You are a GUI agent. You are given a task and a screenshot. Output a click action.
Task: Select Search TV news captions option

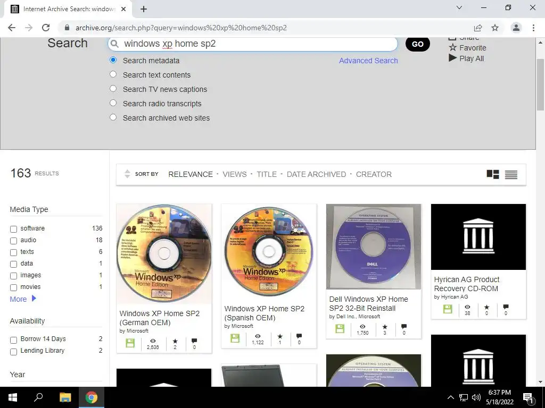click(113, 89)
